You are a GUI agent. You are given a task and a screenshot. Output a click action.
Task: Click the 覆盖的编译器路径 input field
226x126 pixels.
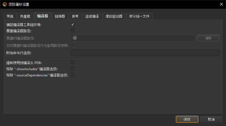tap(133, 38)
